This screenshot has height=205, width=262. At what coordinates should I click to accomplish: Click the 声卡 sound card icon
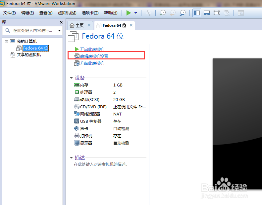[77, 128]
